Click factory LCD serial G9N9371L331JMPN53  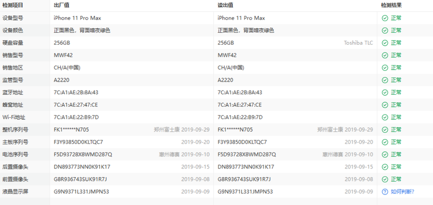81,192
